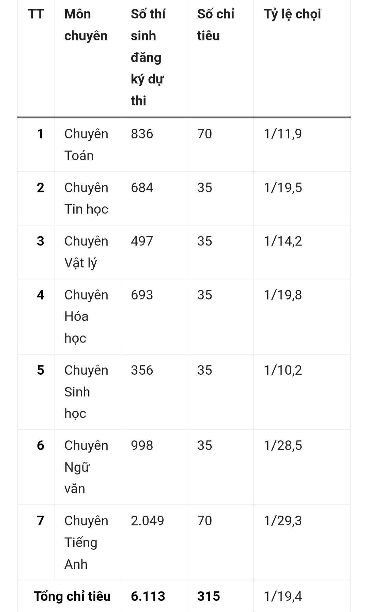Select the "Chuyên Ngữ văn" cell
This screenshot has width=368, height=612.
(x=86, y=467)
